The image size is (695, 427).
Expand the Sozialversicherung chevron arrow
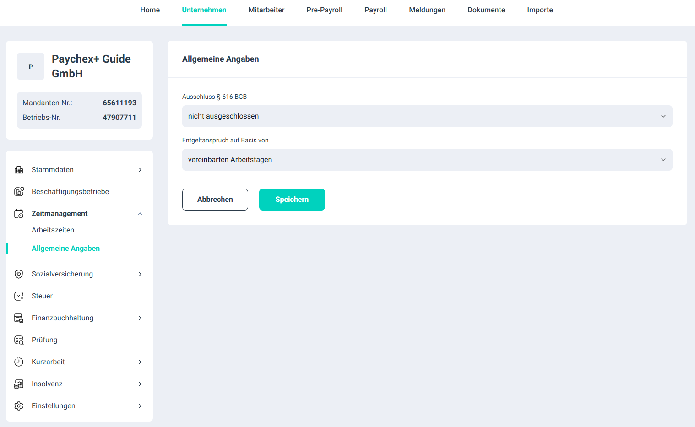tap(140, 274)
